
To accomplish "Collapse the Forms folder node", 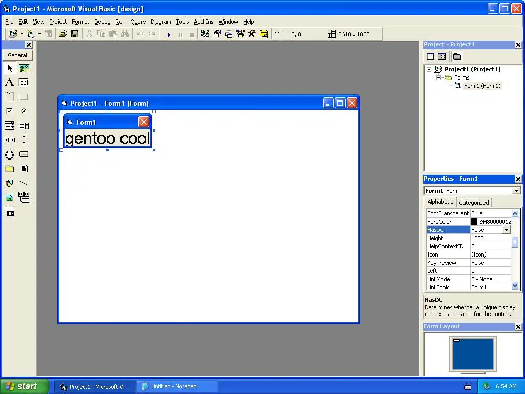I will 438,77.
